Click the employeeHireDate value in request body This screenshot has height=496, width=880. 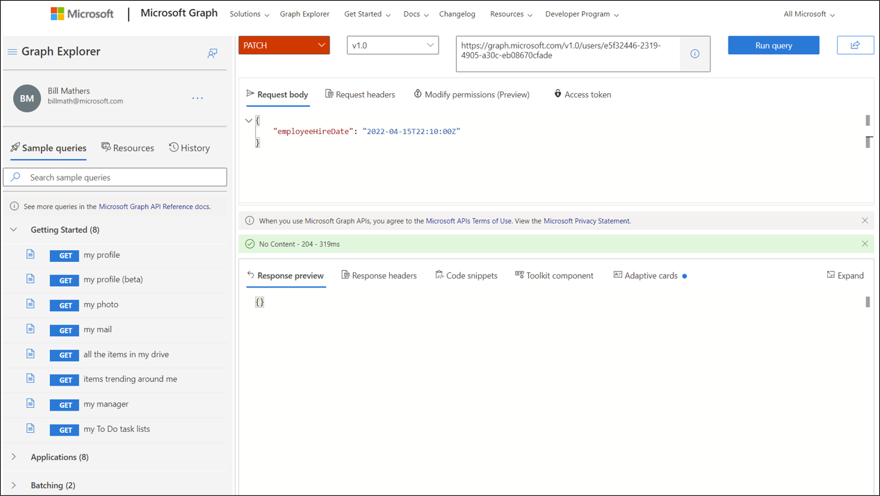[x=412, y=131]
